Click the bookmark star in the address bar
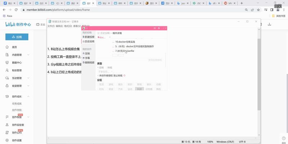Viewport: 288px width, 144px height. pyautogui.click(x=258, y=10)
